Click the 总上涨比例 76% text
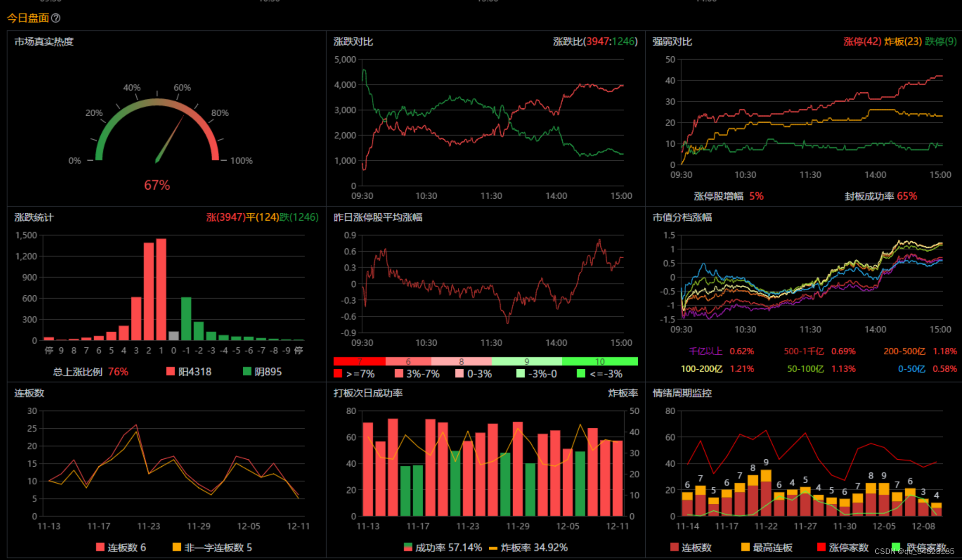Image resolution: width=962 pixels, height=560 pixels. coord(90,372)
